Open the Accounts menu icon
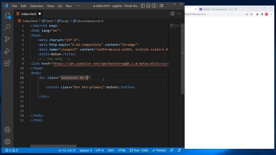Image resolution: width=276 pixels, height=155 pixels. 7,130
